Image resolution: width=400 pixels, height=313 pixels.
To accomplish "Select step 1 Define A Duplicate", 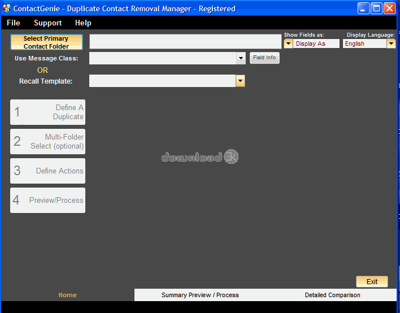I will pos(47,112).
